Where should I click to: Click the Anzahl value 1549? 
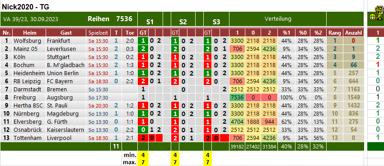point(353,98)
